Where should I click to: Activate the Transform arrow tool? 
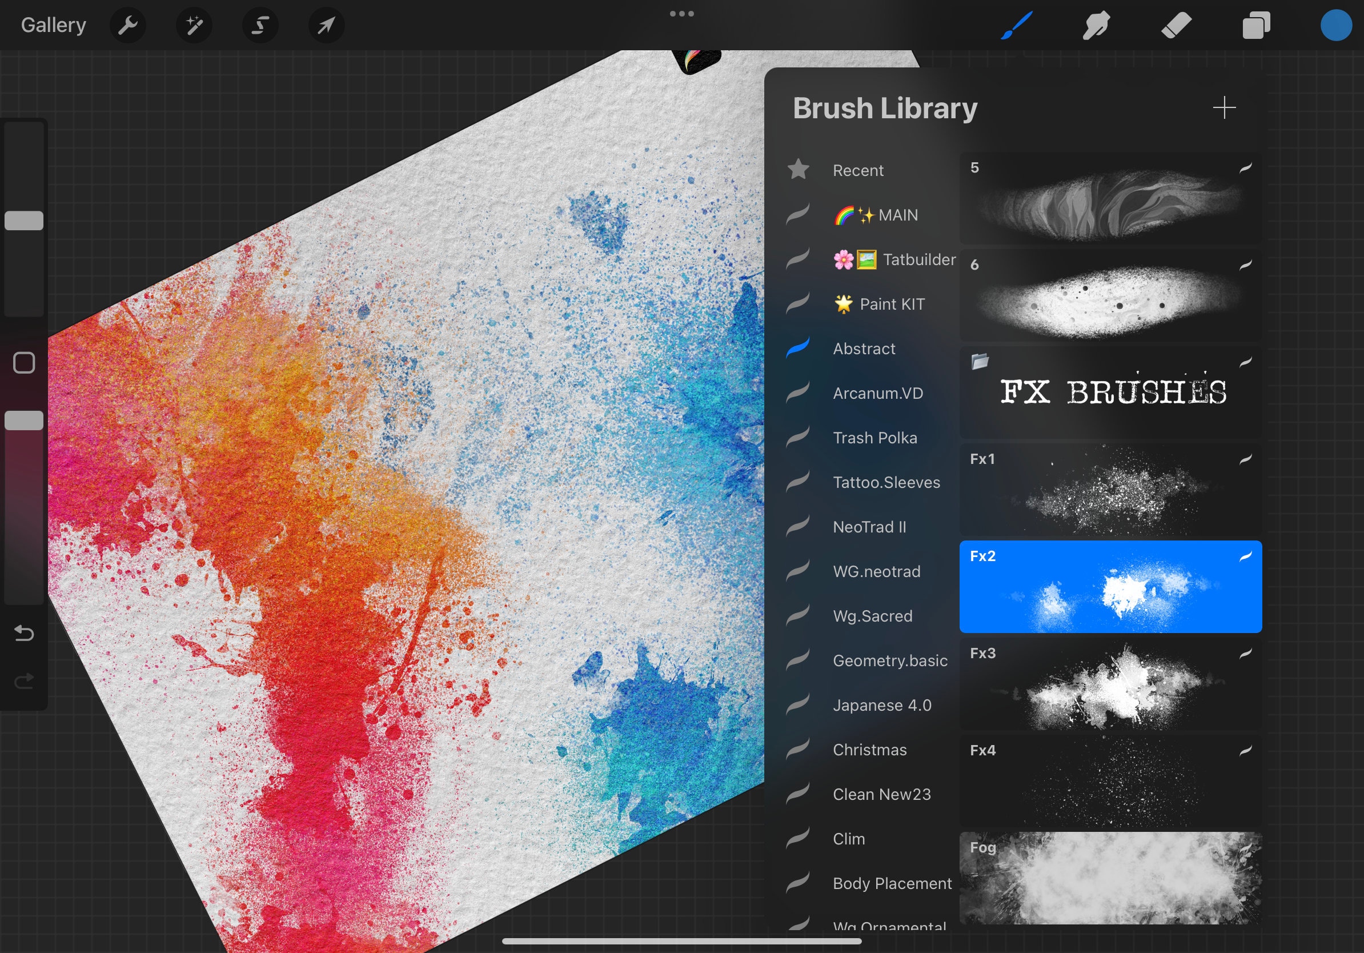click(x=326, y=26)
